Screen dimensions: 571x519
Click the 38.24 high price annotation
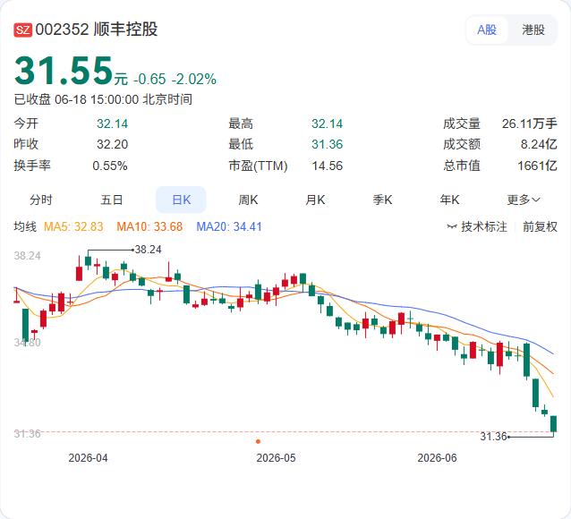[148, 250]
